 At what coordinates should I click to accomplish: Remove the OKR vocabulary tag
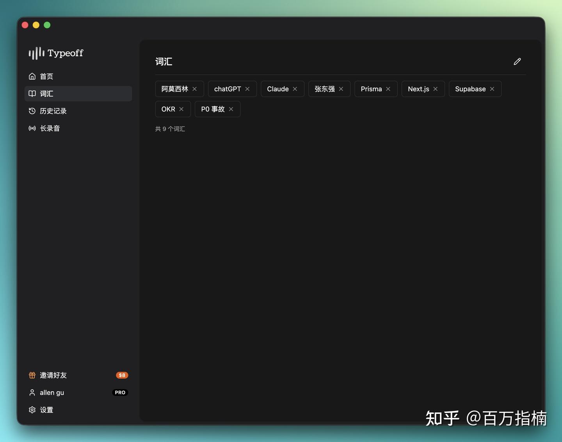click(x=181, y=109)
